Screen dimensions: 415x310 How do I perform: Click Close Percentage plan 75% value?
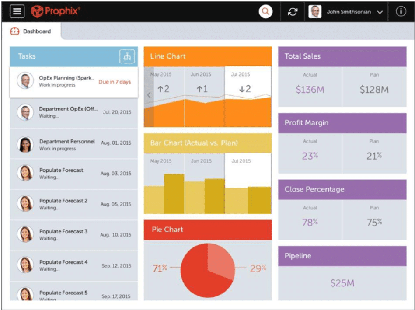pyautogui.click(x=374, y=223)
